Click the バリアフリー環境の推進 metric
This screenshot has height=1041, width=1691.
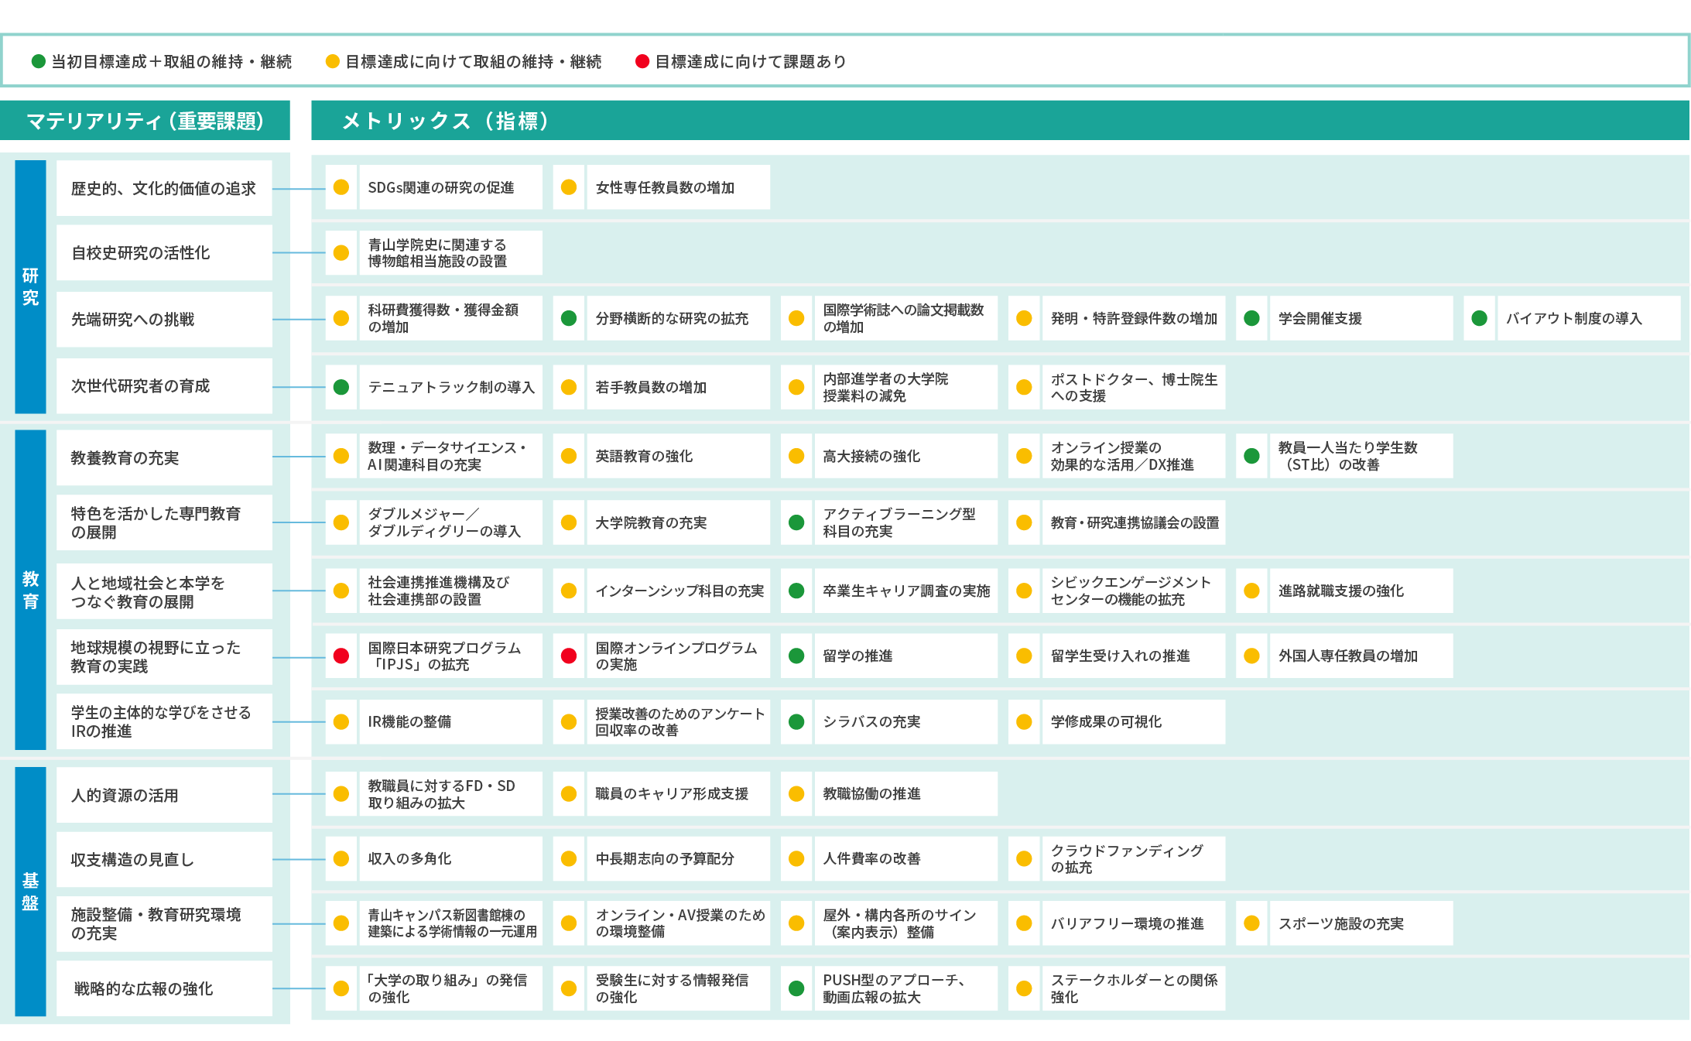click(1133, 923)
